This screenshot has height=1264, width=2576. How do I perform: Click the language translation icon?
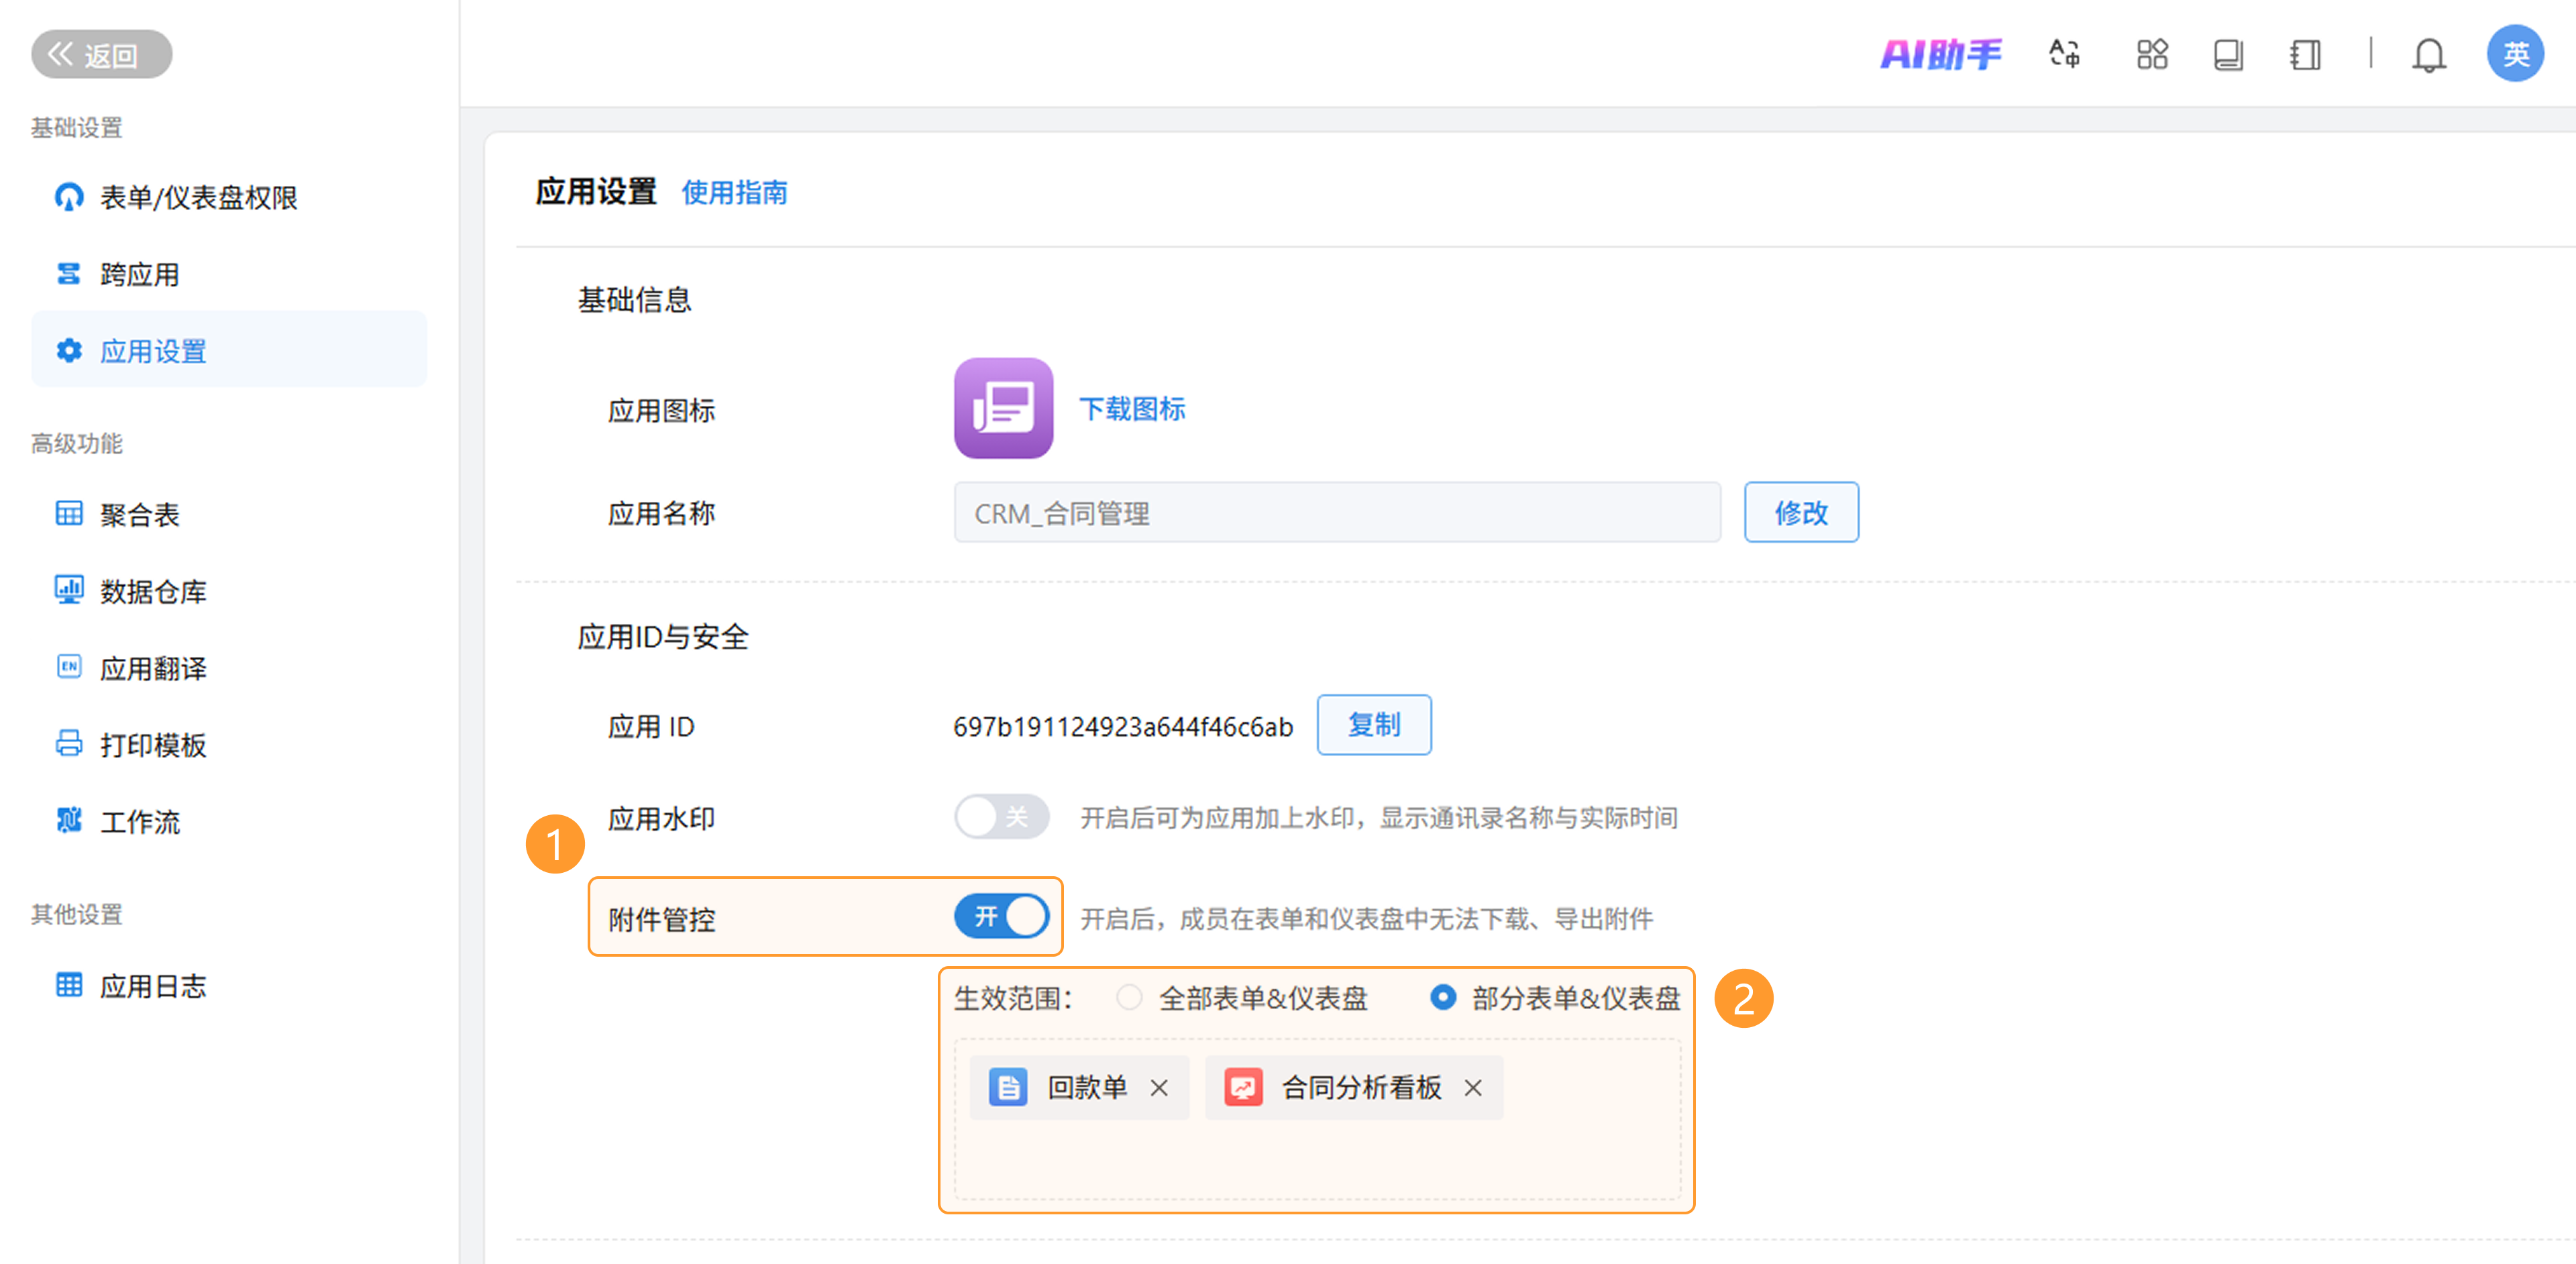pos(2065,54)
